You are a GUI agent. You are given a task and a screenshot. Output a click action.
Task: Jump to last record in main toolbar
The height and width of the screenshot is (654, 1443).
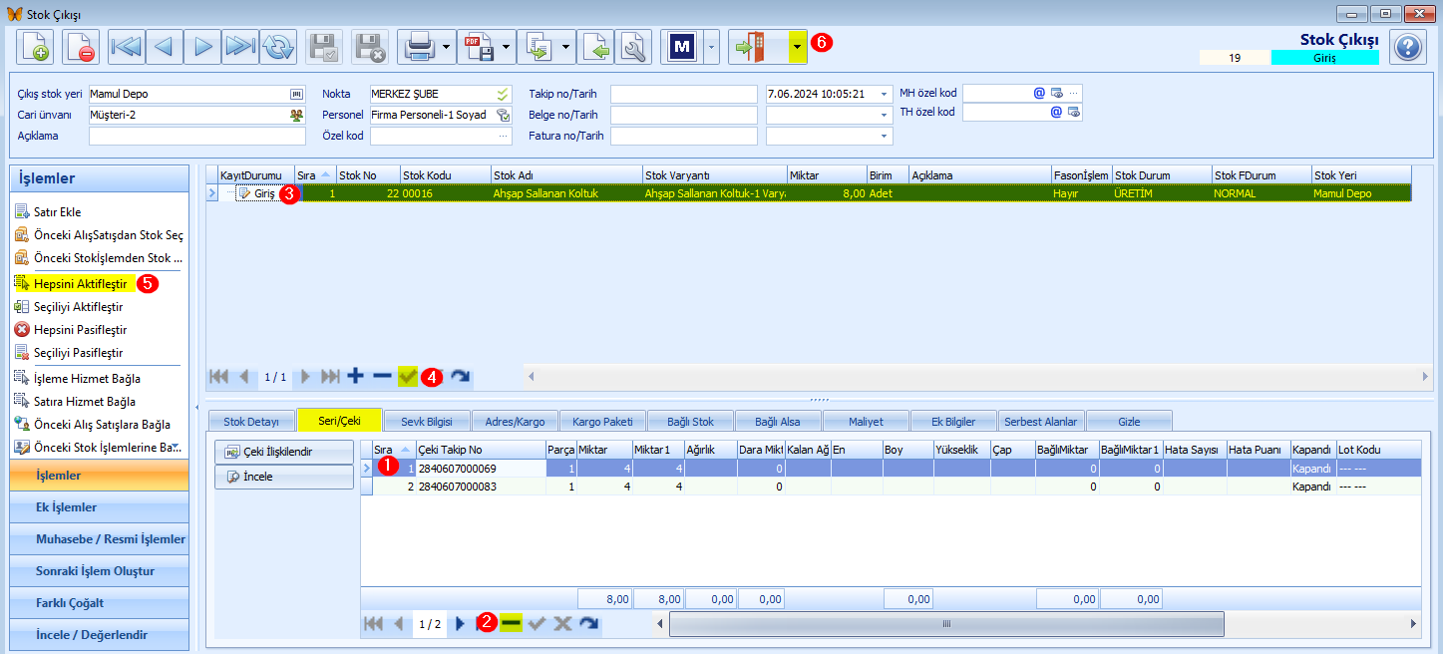240,47
